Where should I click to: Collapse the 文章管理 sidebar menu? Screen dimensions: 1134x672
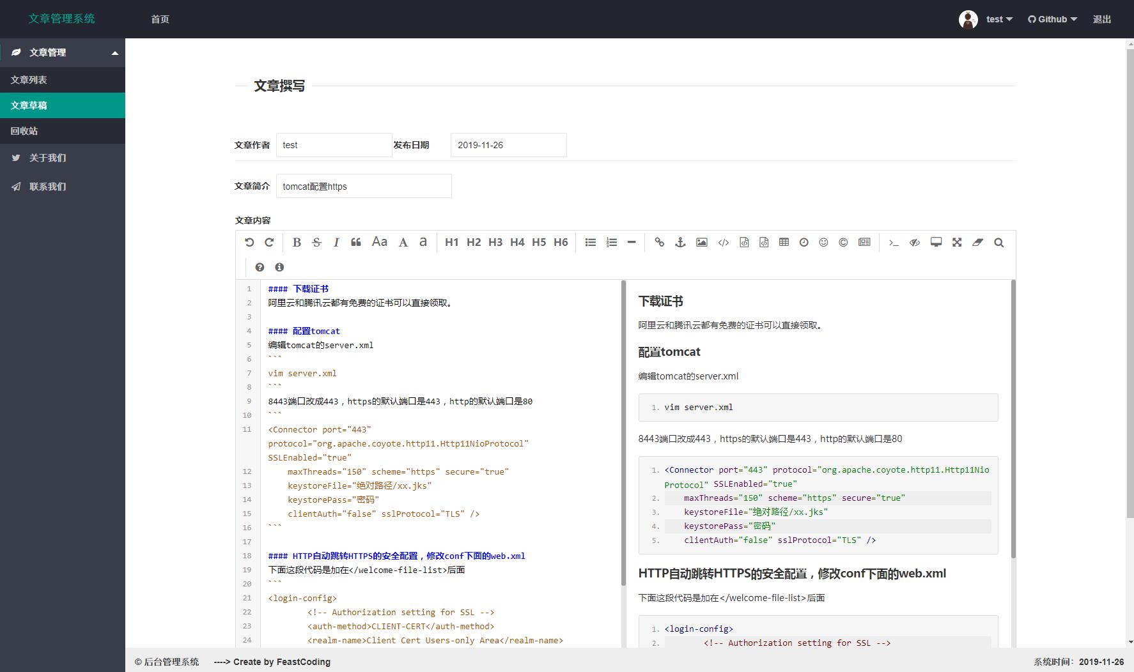pos(63,52)
